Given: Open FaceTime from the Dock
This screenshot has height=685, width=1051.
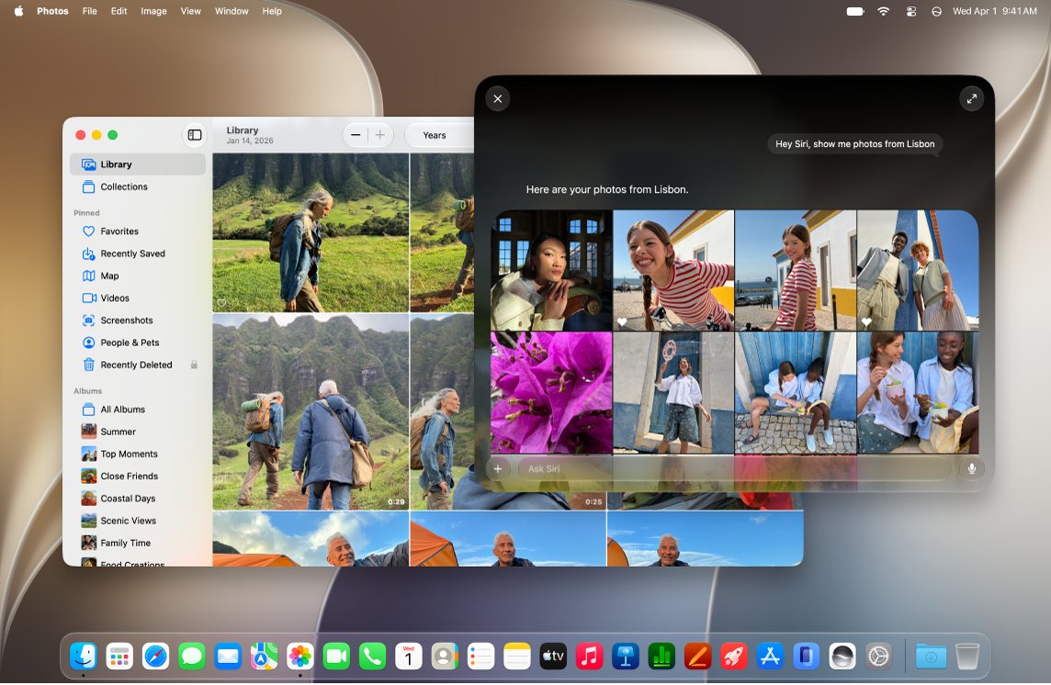Looking at the screenshot, I should pyautogui.click(x=336, y=657).
